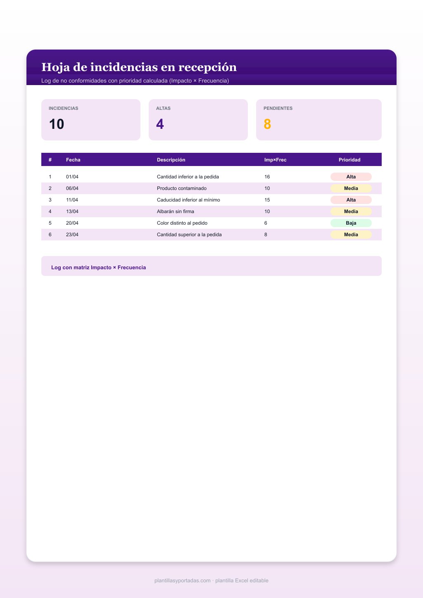Select the "Prioridad" column header
Image resolution: width=423 pixels, height=598 pixels.
[349, 160]
